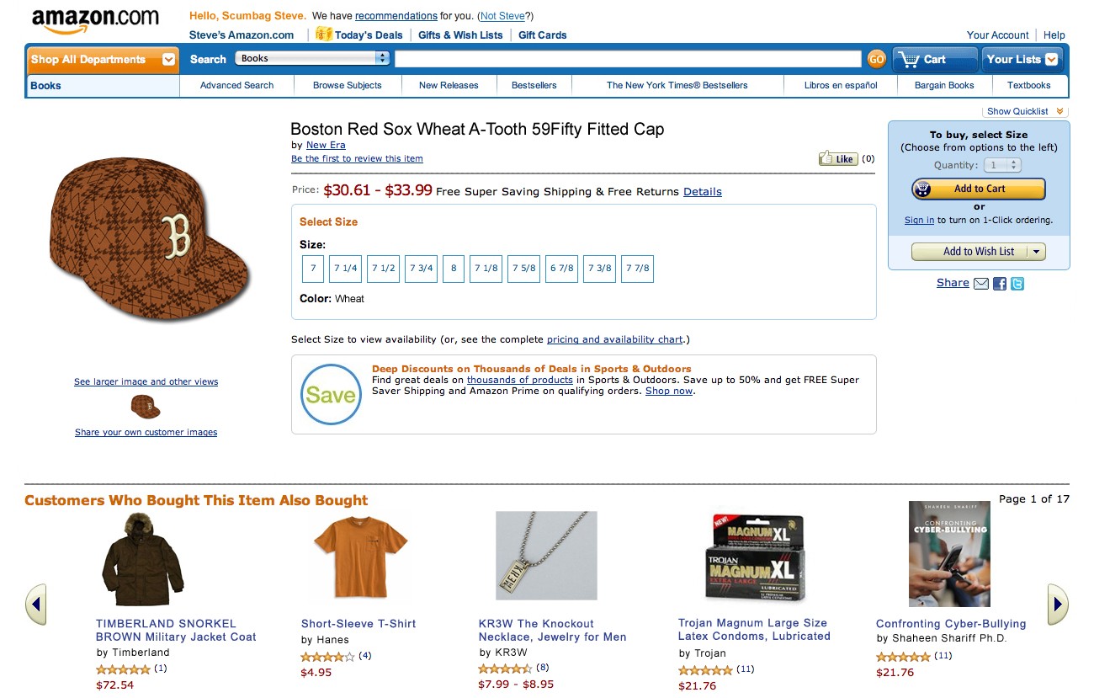Go to previous page of recommended items
The image size is (1094, 698).
(36, 605)
